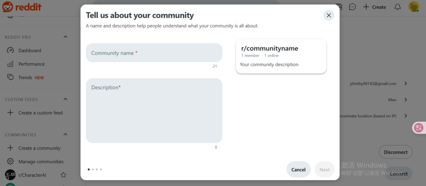
Task: Click the user avatar in header
Action: click(413, 7)
